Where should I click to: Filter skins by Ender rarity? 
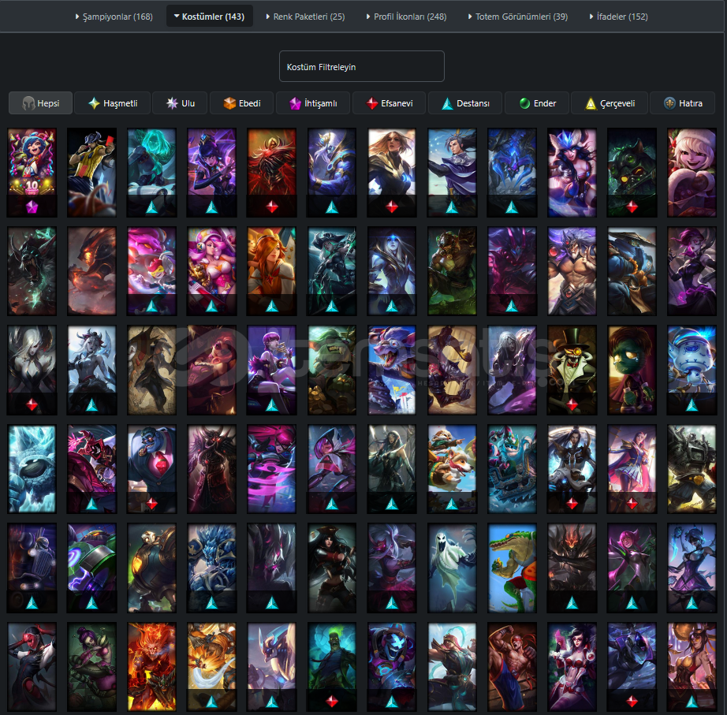pyautogui.click(x=537, y=103)
